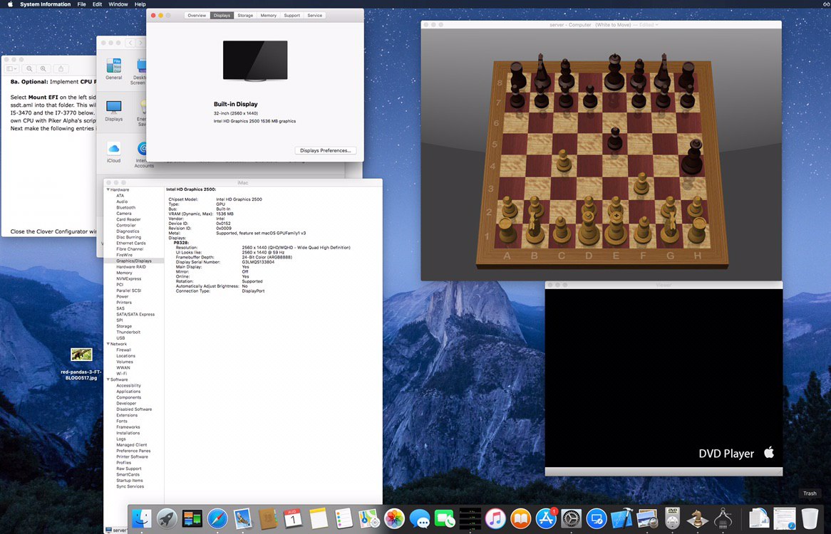Click Share button in Preview toolbar
Screen dimensions: 831x534
pos(61,68)
